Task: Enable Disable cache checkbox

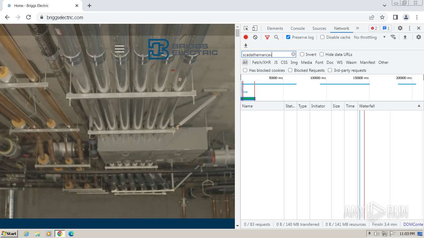Action: coord(322,37)
